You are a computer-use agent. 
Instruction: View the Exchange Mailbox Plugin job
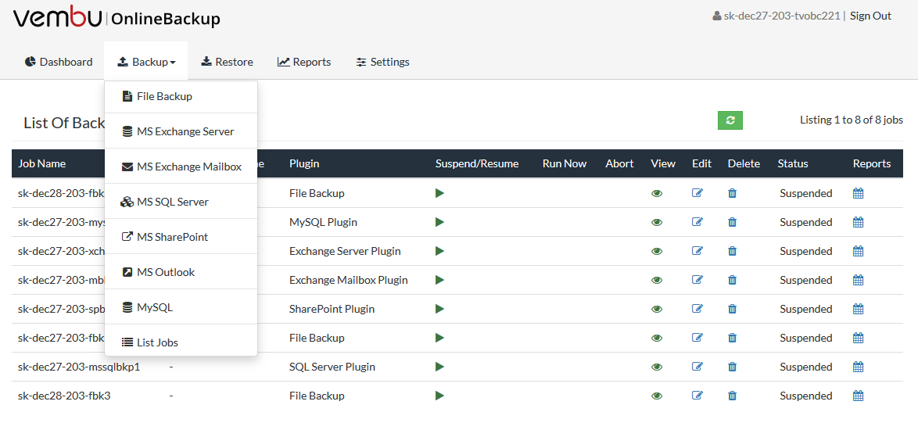click(x=657, y=280)
